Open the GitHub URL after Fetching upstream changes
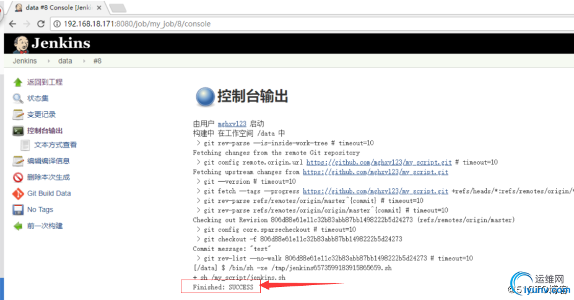The image size is (574, 300). pos(376,171)
